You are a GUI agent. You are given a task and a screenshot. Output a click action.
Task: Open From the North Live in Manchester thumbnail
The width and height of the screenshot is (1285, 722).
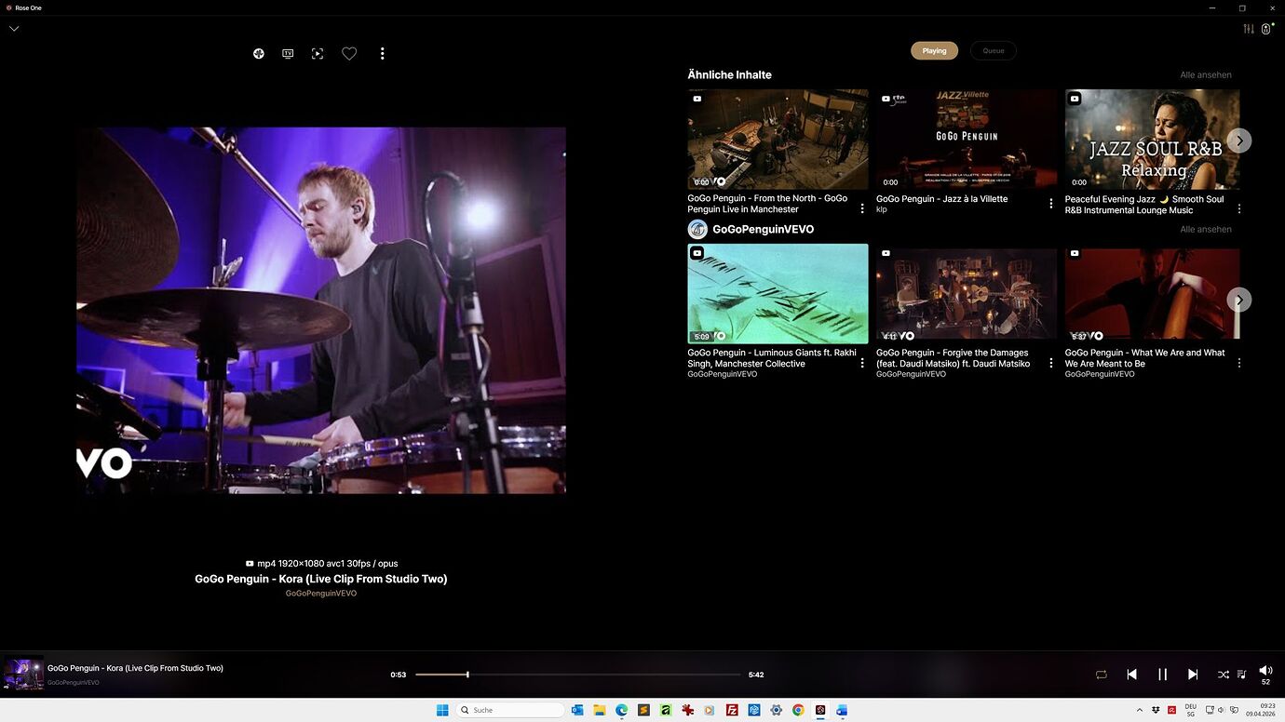point(778,140)
